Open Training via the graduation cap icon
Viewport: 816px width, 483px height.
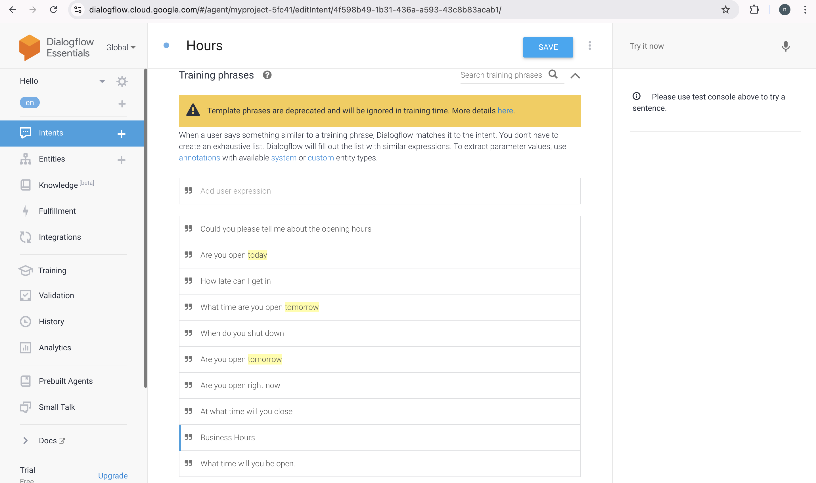click(26, 270)
